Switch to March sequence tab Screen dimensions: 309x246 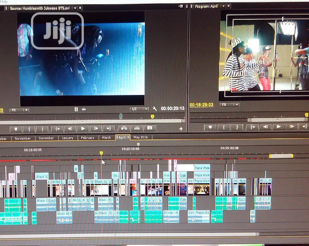point(106,138)
